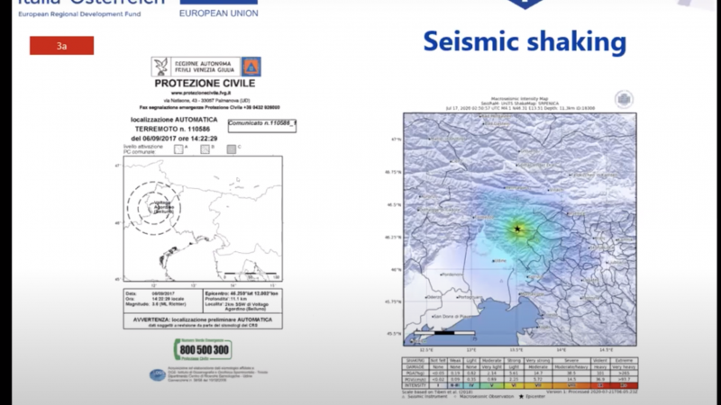Image resolution: width=721 pixels, height=405 pixels.
Task: Click the TERREMOTO n. 110586 line
Action: tap(172, 129)
